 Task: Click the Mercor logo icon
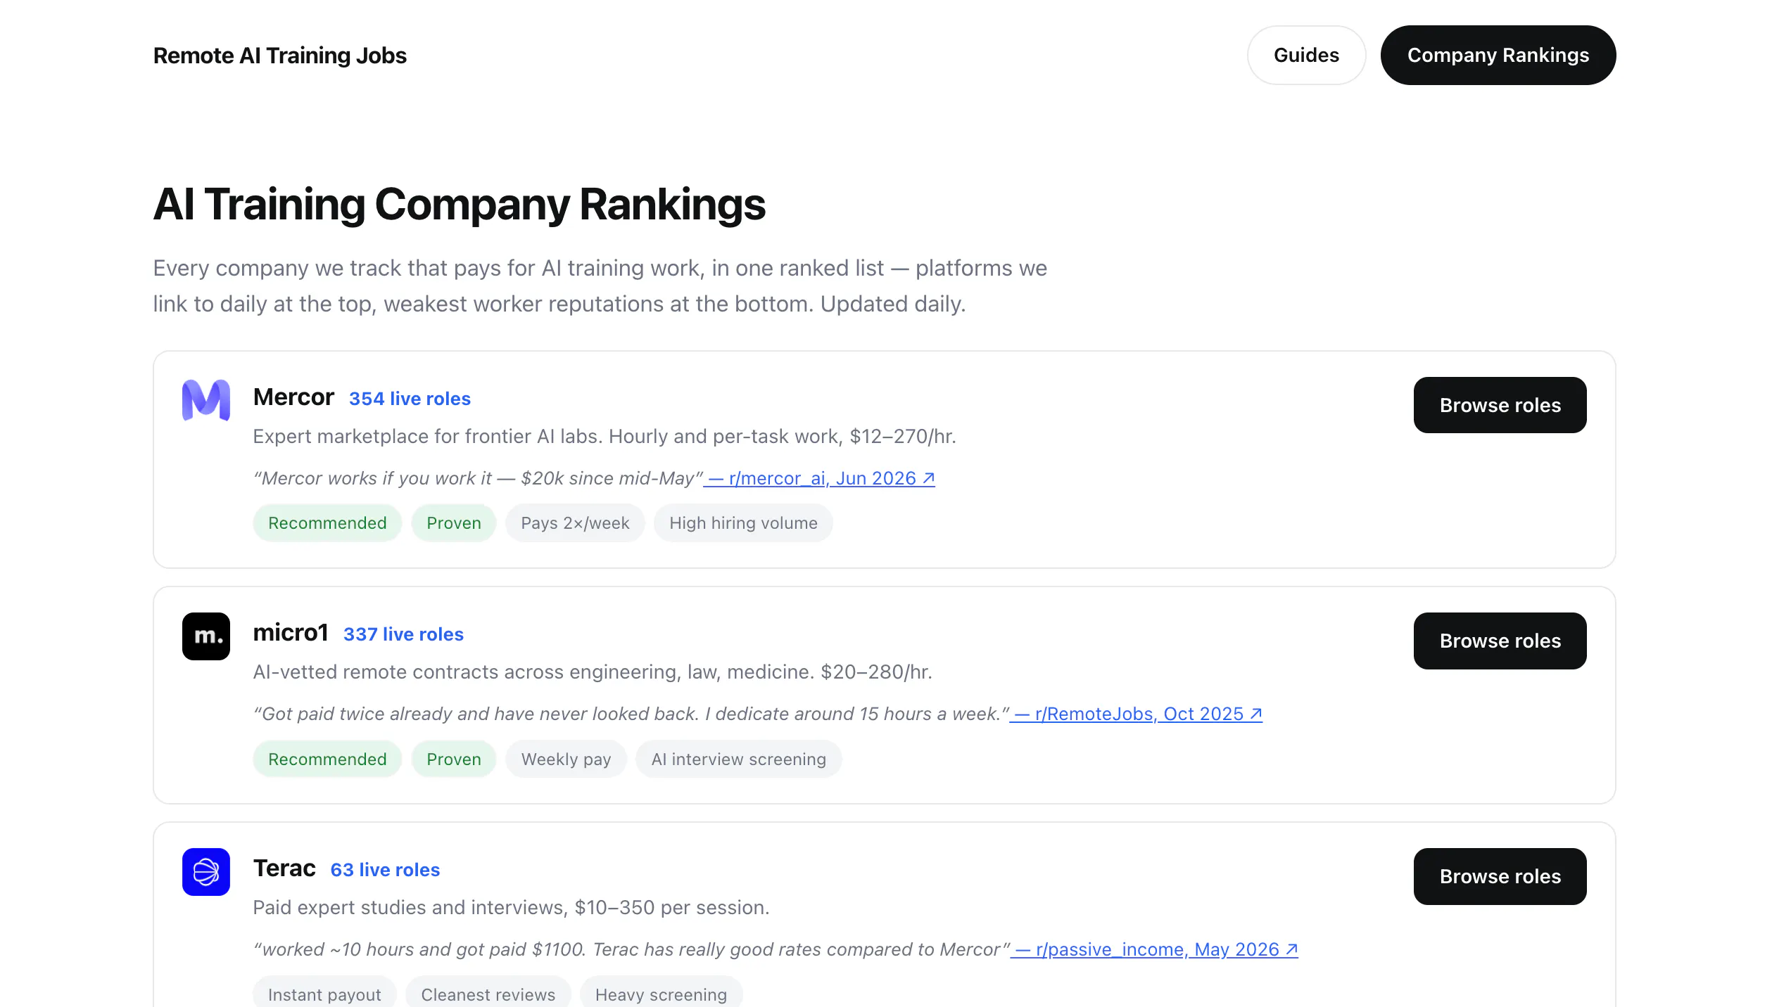pos(205,400)
